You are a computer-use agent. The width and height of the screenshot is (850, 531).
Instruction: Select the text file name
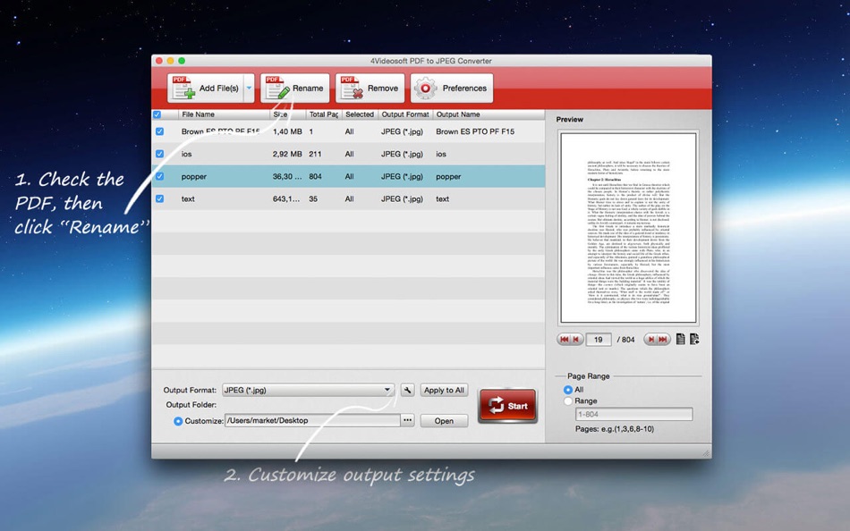(x=188, y=199)
